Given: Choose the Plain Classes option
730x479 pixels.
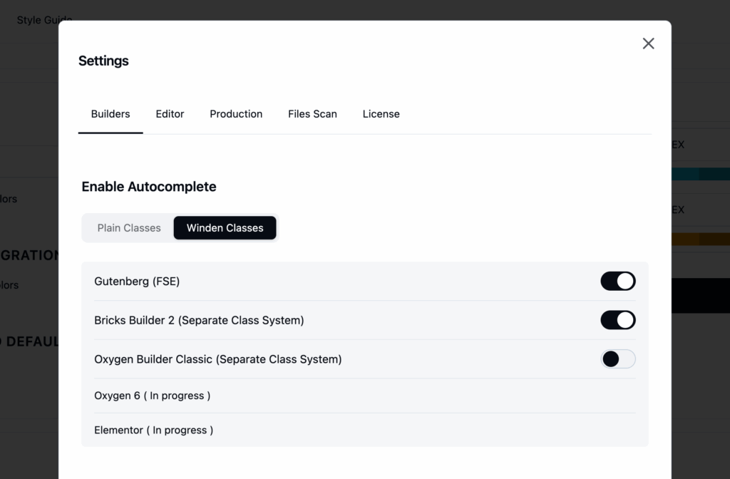Looking at the screenshot, I should (129, 228).
